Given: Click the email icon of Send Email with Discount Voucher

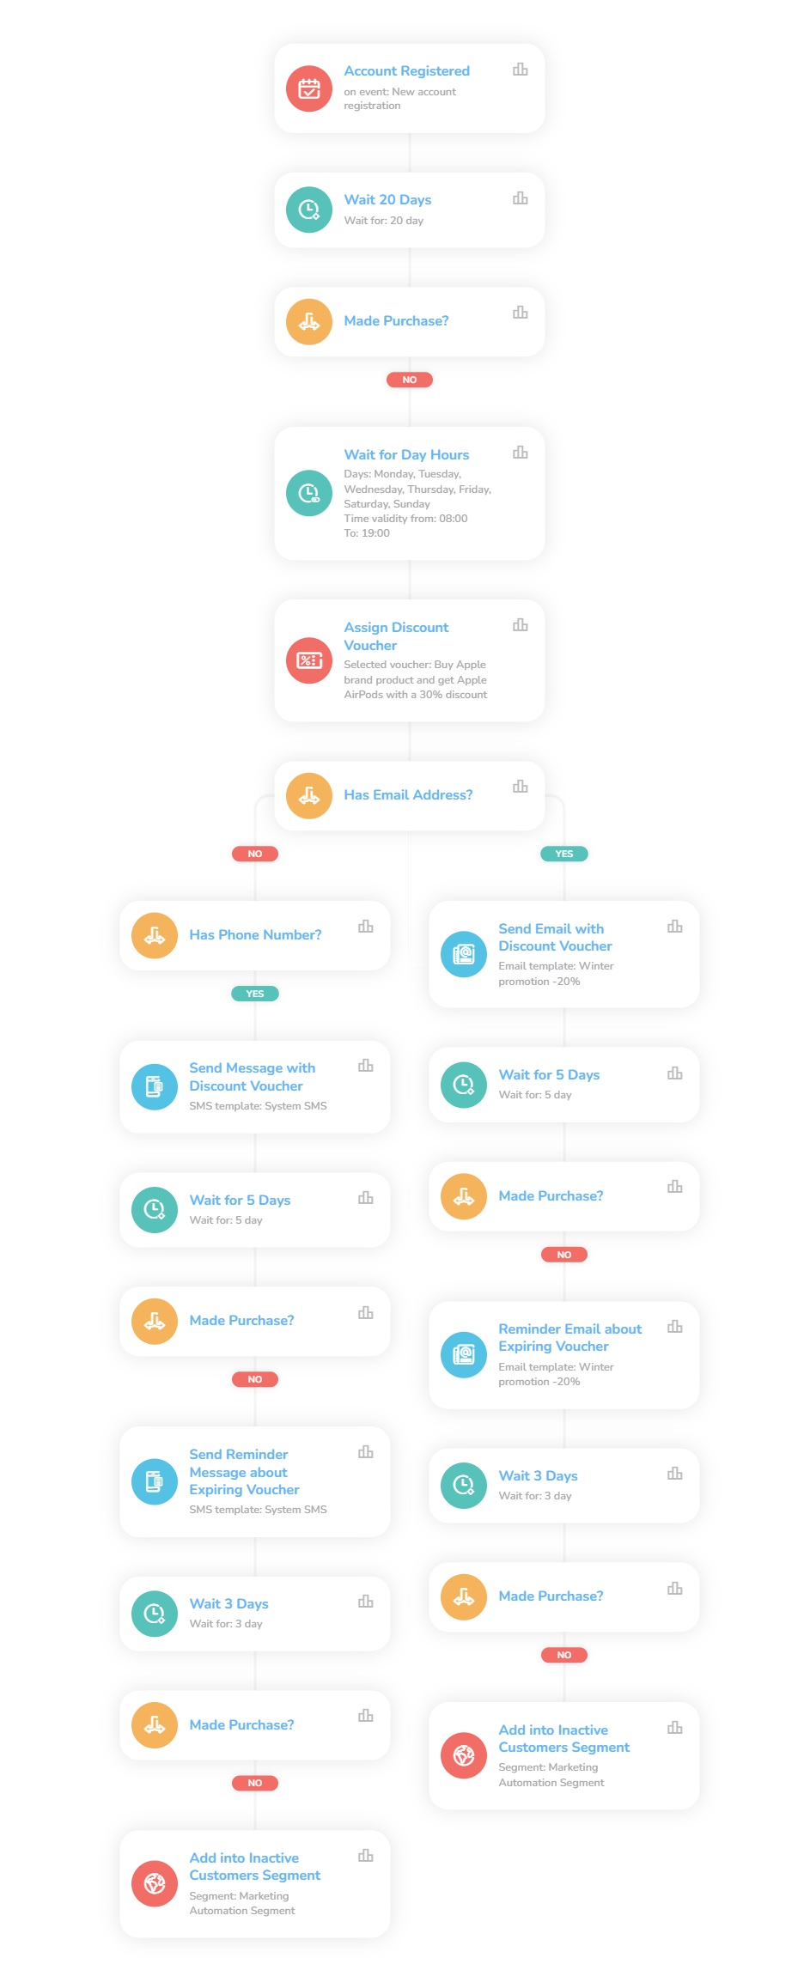Looking at the screenshot, I should click(464, 954).
